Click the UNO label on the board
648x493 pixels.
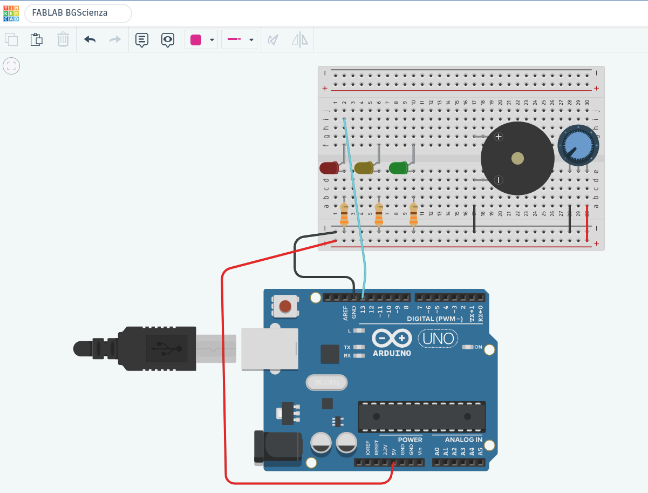point(438,339)
